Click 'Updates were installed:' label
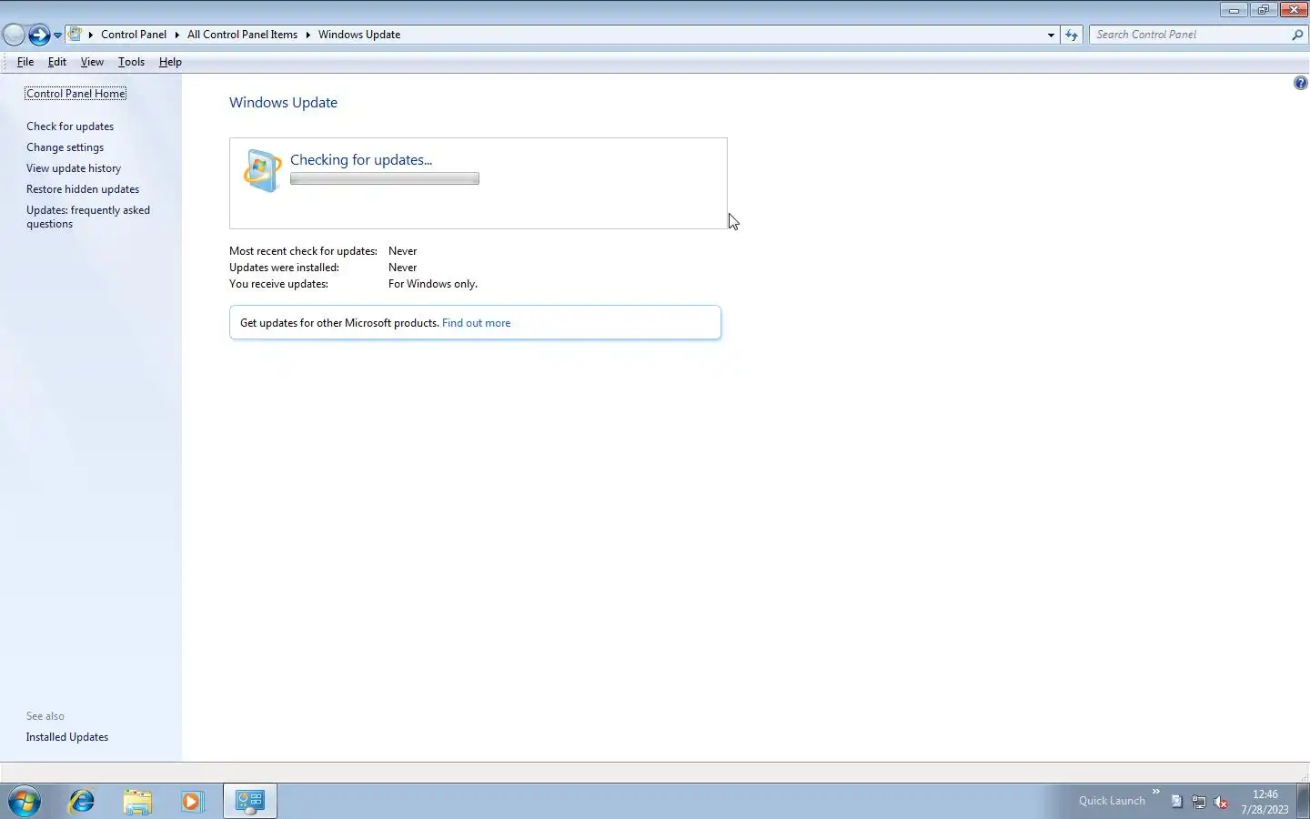1310x819 pixels. [x=284, y=268]
